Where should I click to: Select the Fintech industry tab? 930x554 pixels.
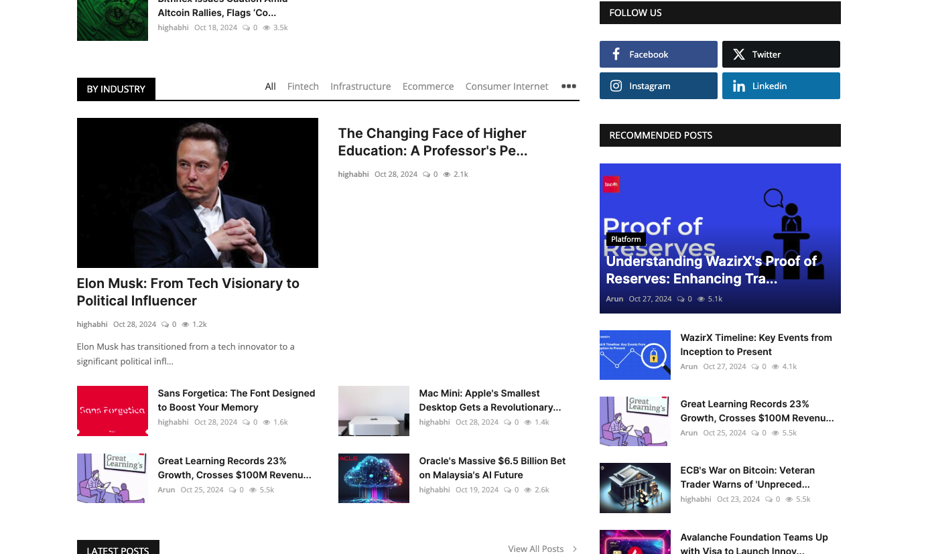pos(303,86)
